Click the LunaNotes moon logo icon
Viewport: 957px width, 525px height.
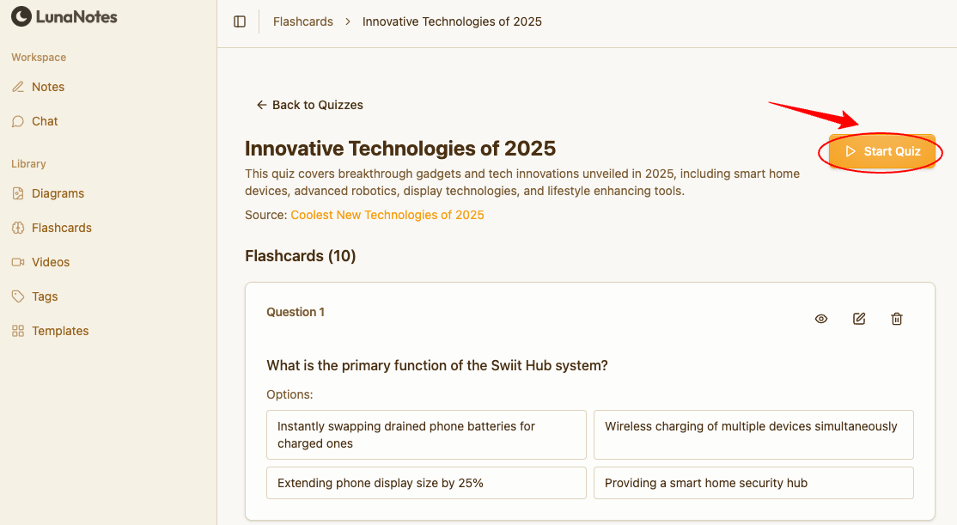(x=21, y=16)
